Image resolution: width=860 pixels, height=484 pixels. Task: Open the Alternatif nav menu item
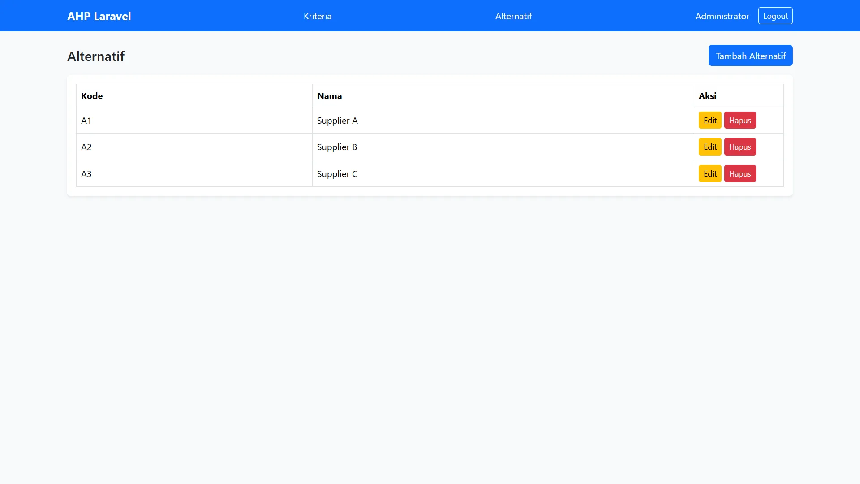click(513, 16)
